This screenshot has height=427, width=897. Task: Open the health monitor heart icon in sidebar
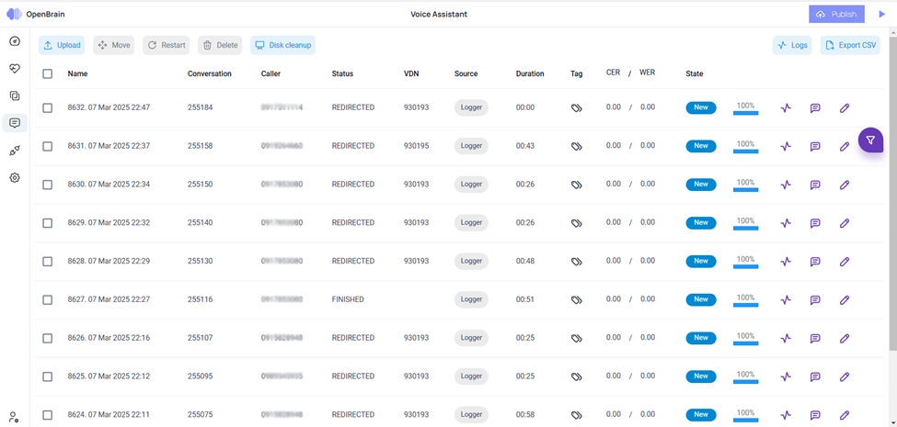(x=15, y=69)
